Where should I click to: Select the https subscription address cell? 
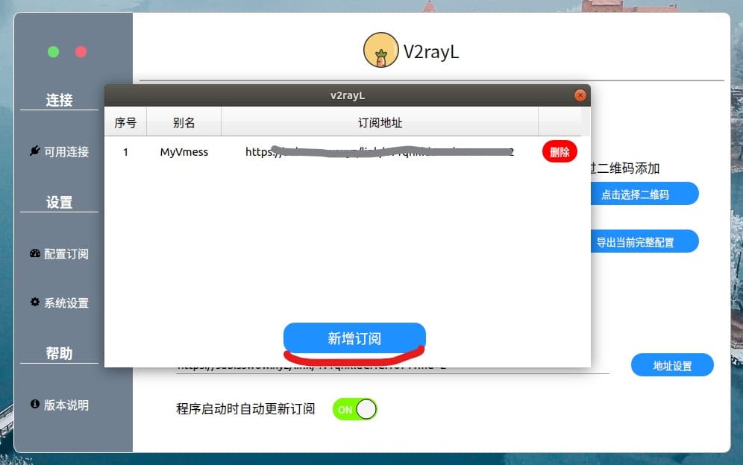pyautogui.click(x=380, y=152)
